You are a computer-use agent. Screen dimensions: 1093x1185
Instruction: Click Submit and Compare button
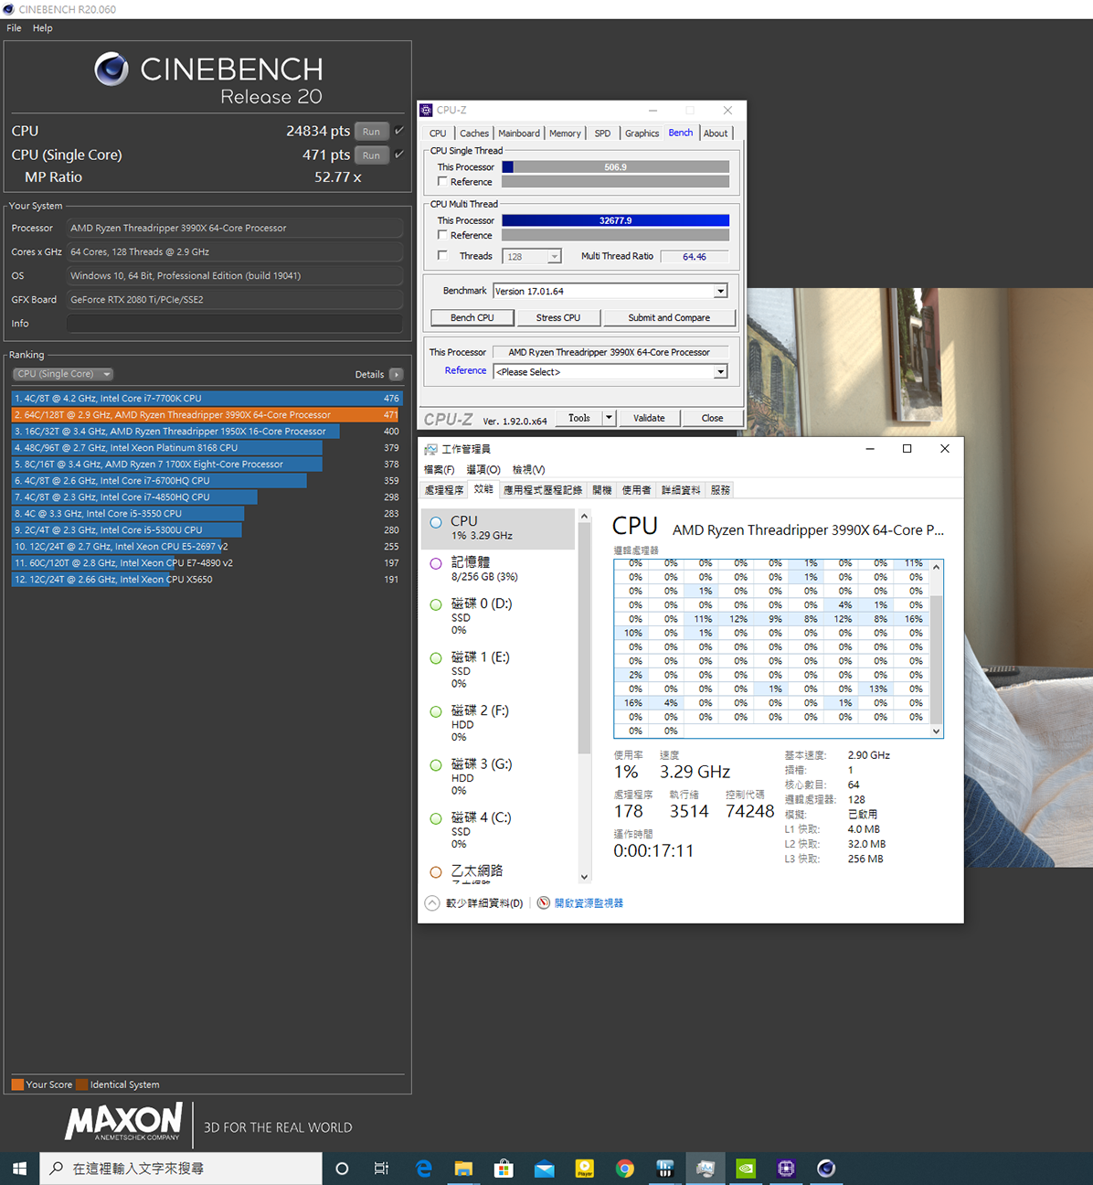(x=669, y=317)
